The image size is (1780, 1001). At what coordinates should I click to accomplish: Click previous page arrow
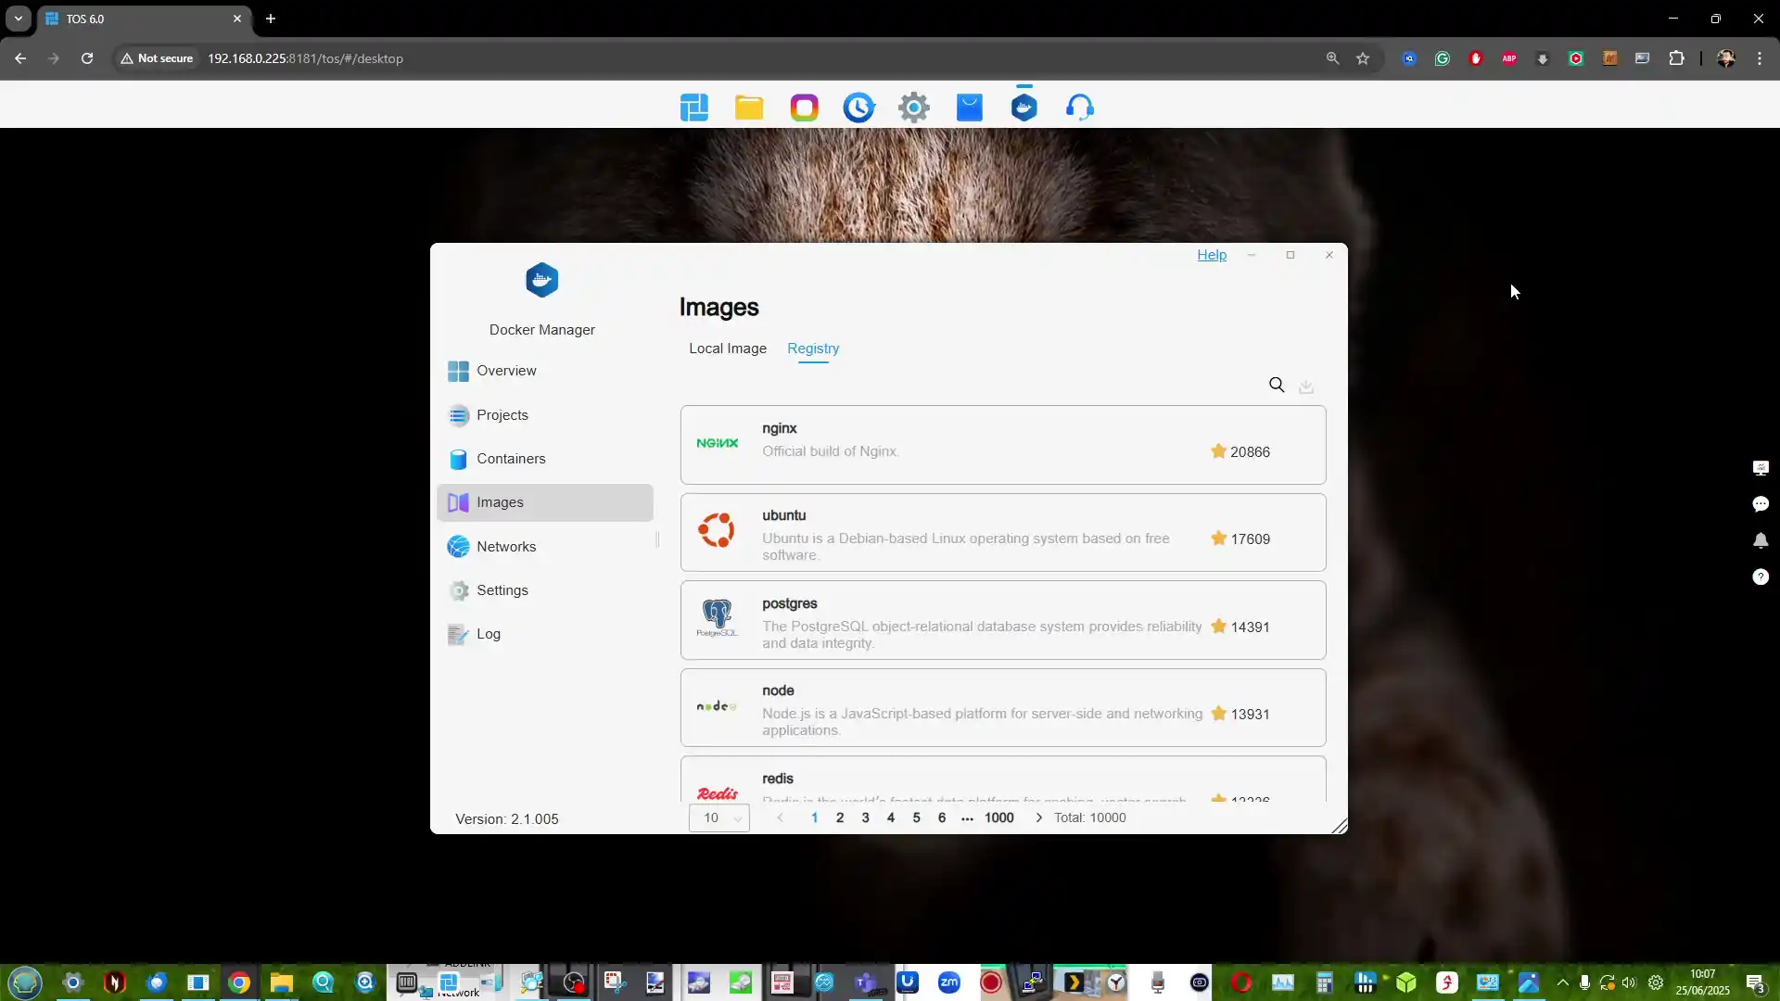780,817
